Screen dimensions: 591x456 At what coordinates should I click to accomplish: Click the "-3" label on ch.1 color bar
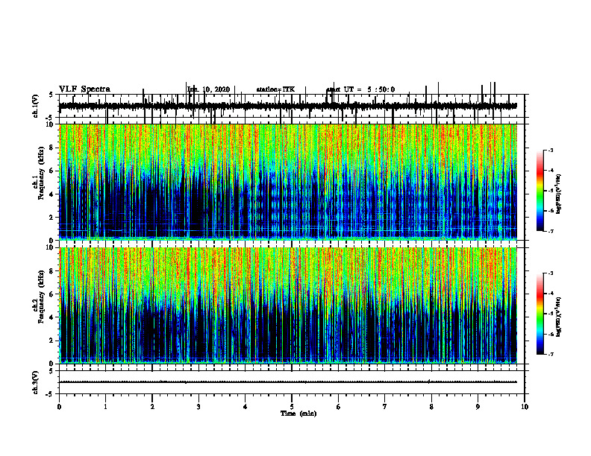(x=550, y=150)
